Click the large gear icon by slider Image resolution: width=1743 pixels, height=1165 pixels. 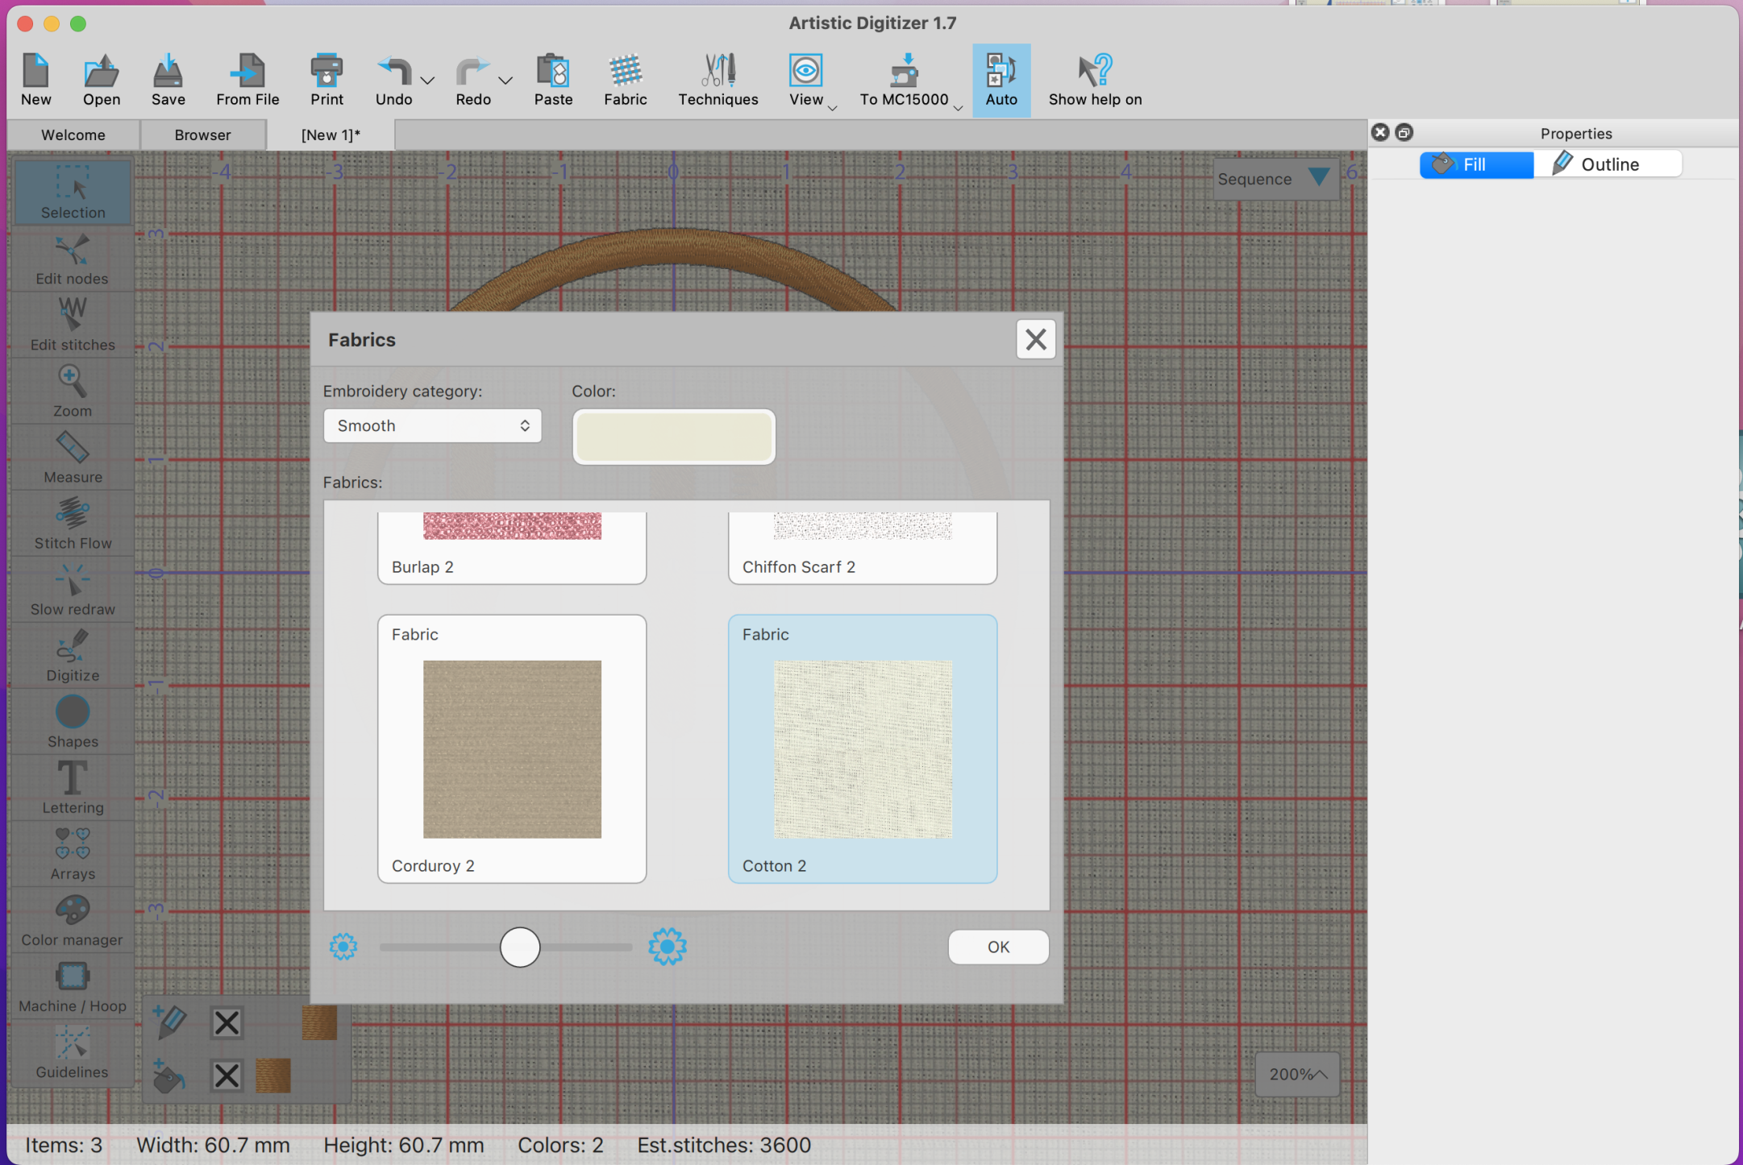click(x=668, y=947)
